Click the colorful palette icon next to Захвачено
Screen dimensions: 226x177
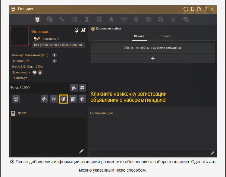point(34,72)
